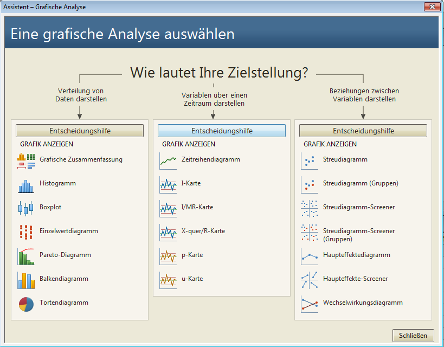444x347 pixels.
Task: Choose the Wechselwirkungsdiagramm label
Action: coord(363,303)
